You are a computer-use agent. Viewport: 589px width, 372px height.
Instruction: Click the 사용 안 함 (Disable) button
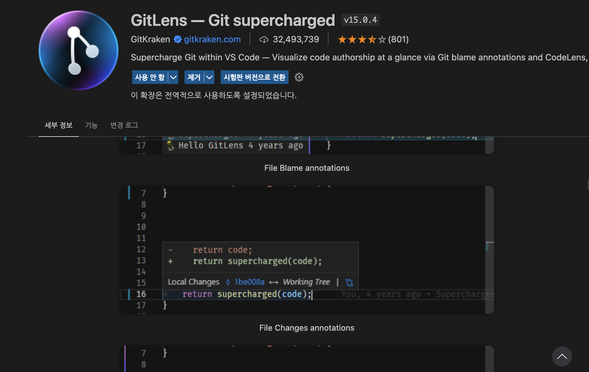pyautogui.click(x=150, y=77)
